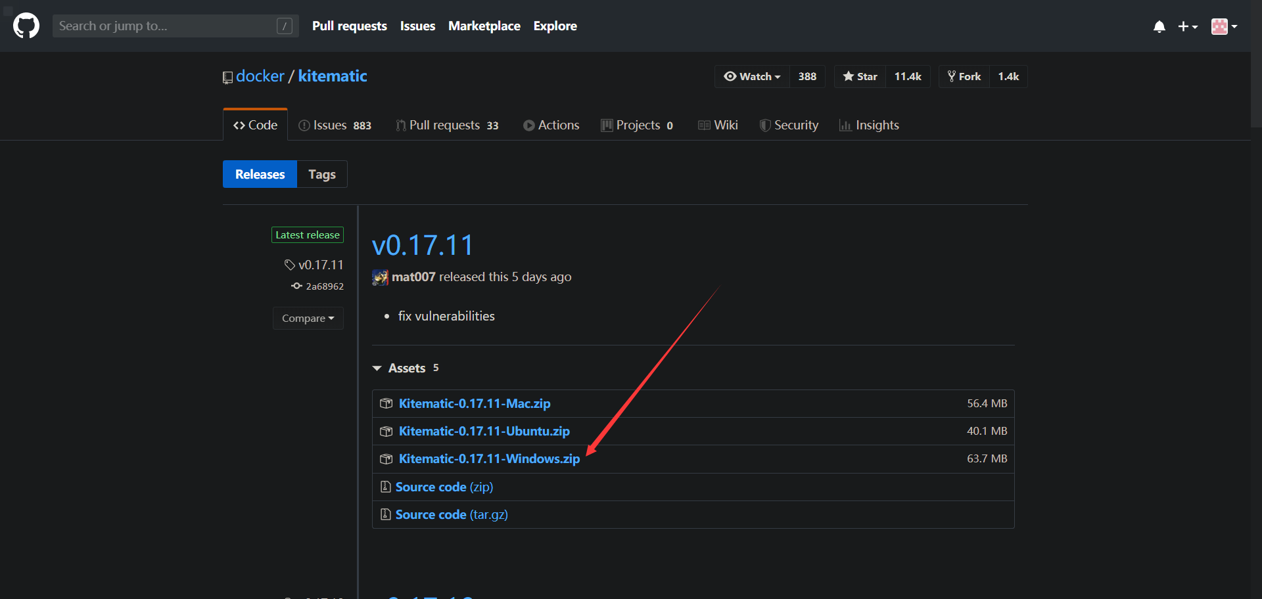The width and height of the screenshot is (1262, 599).
Task: Click the package icon beside Windows.zip
Action: (386, 458)
